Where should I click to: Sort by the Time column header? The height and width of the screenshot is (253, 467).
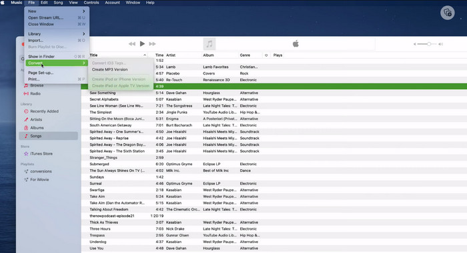(159, 55)
